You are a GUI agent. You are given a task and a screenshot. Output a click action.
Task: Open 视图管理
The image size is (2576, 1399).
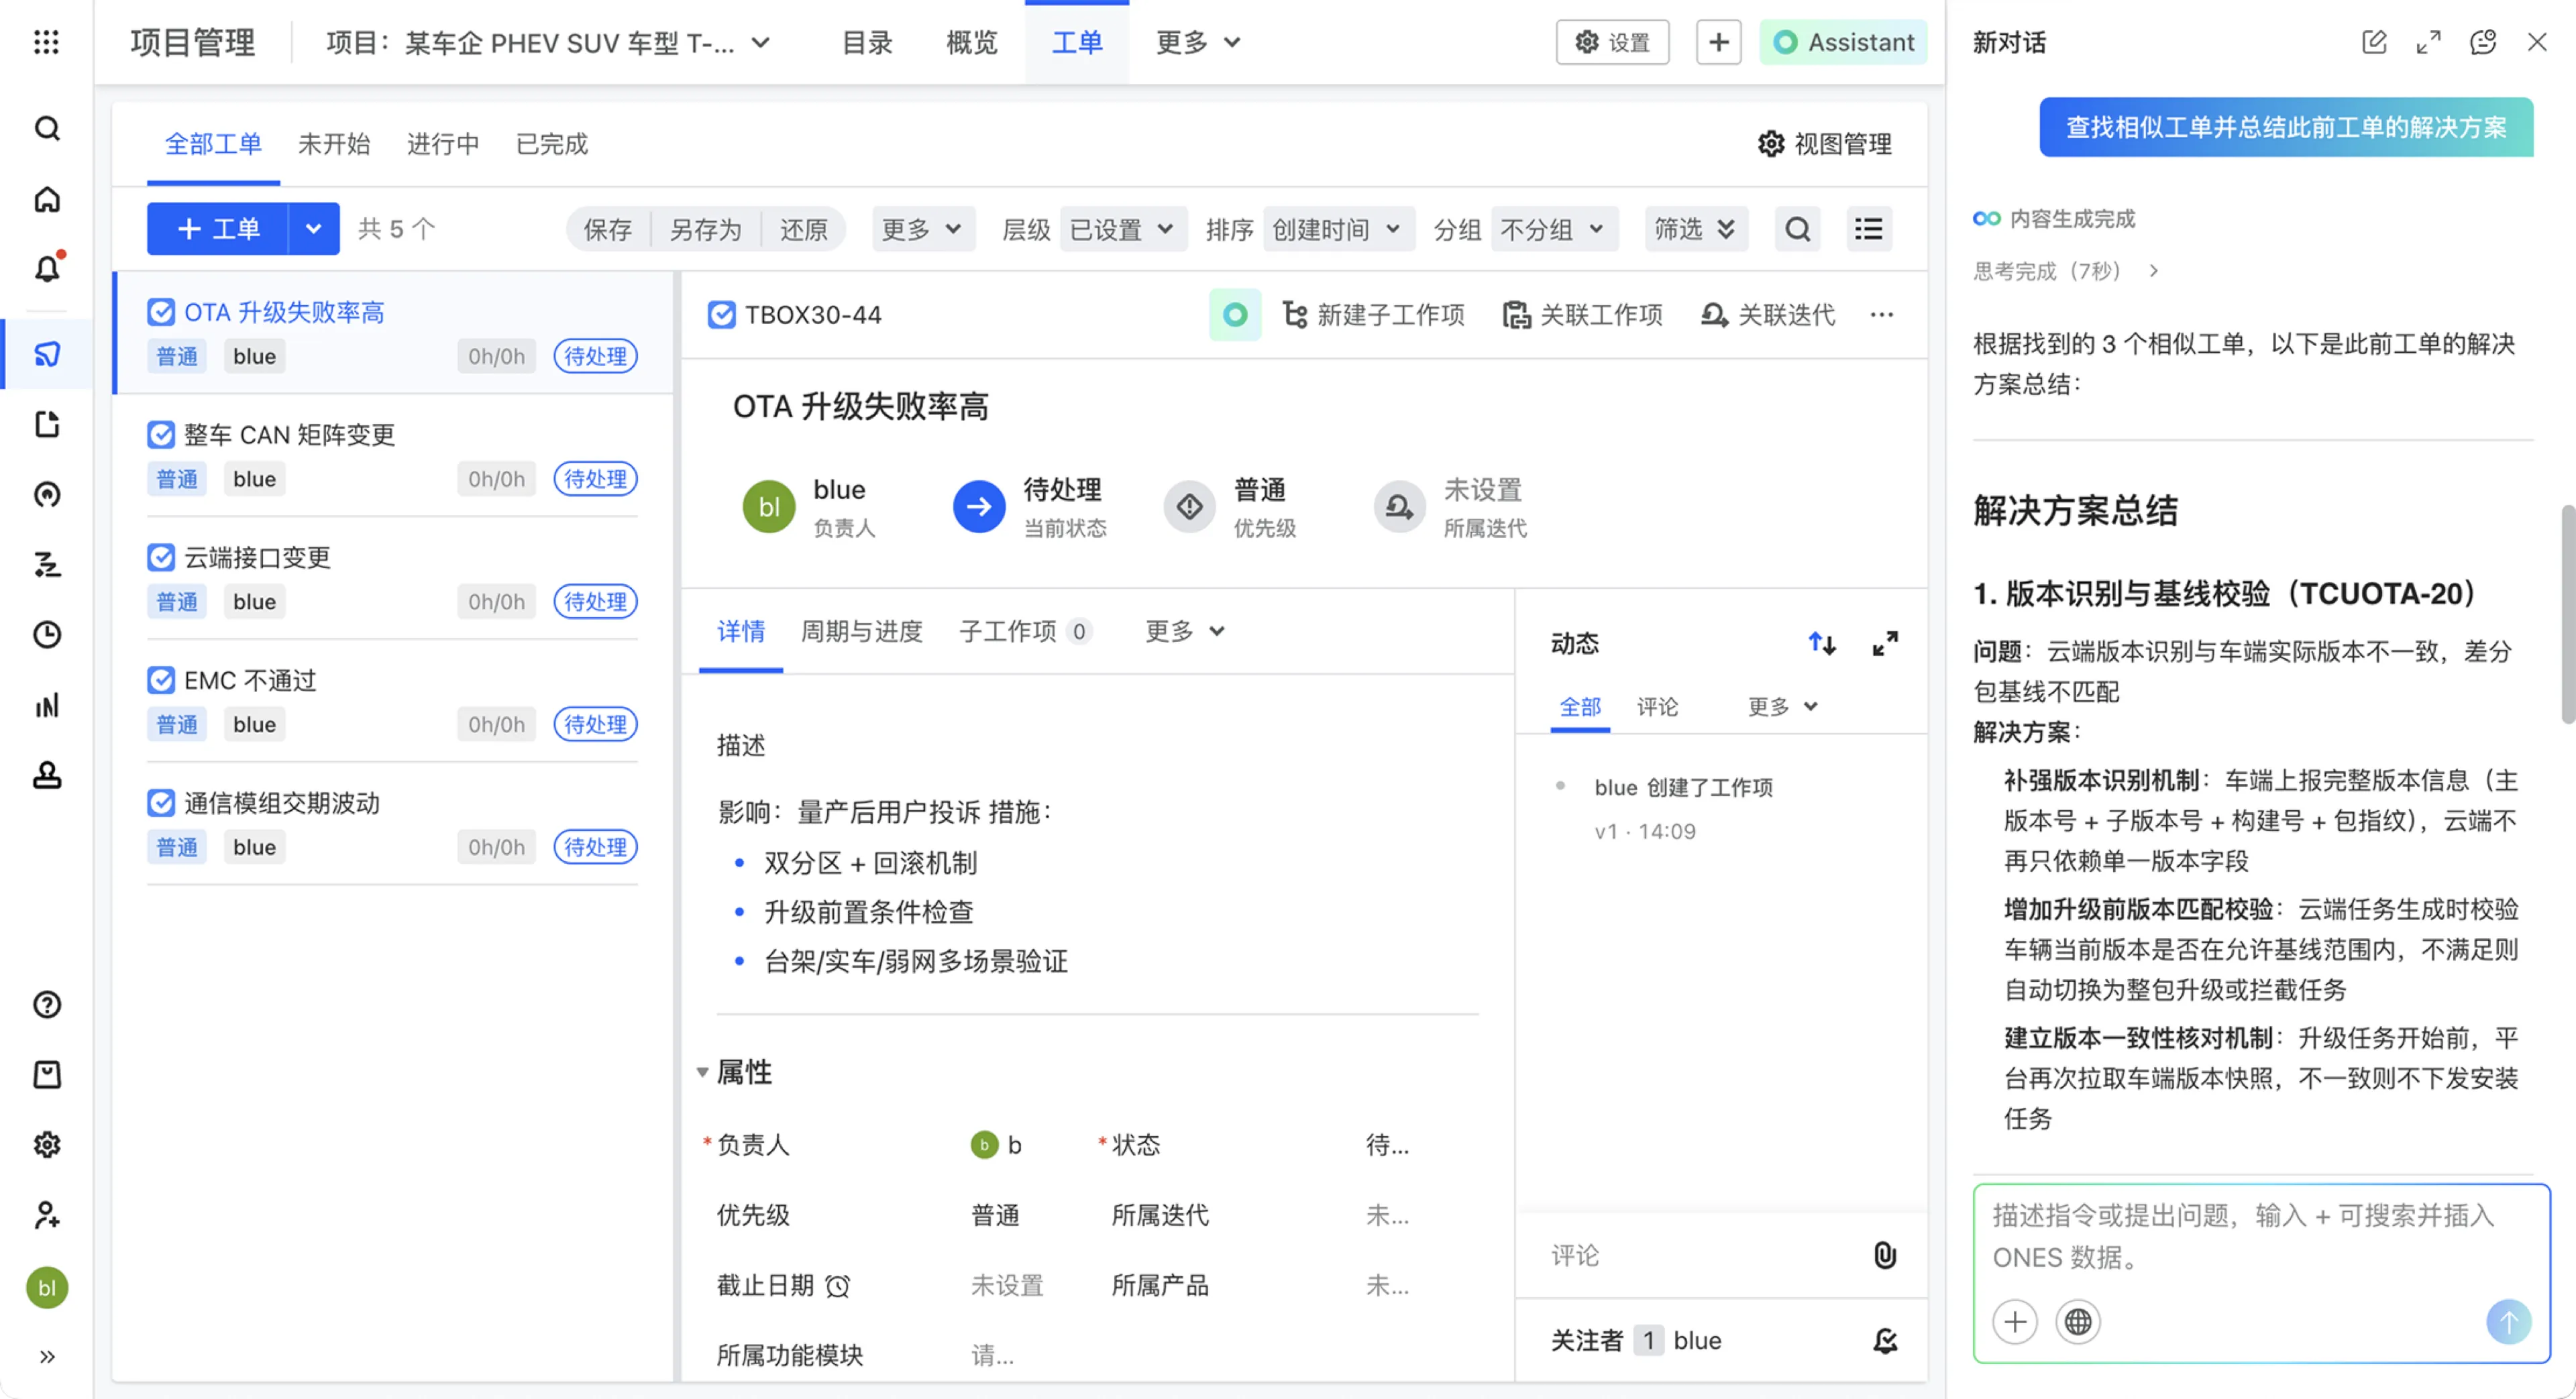coord(1824,144)
